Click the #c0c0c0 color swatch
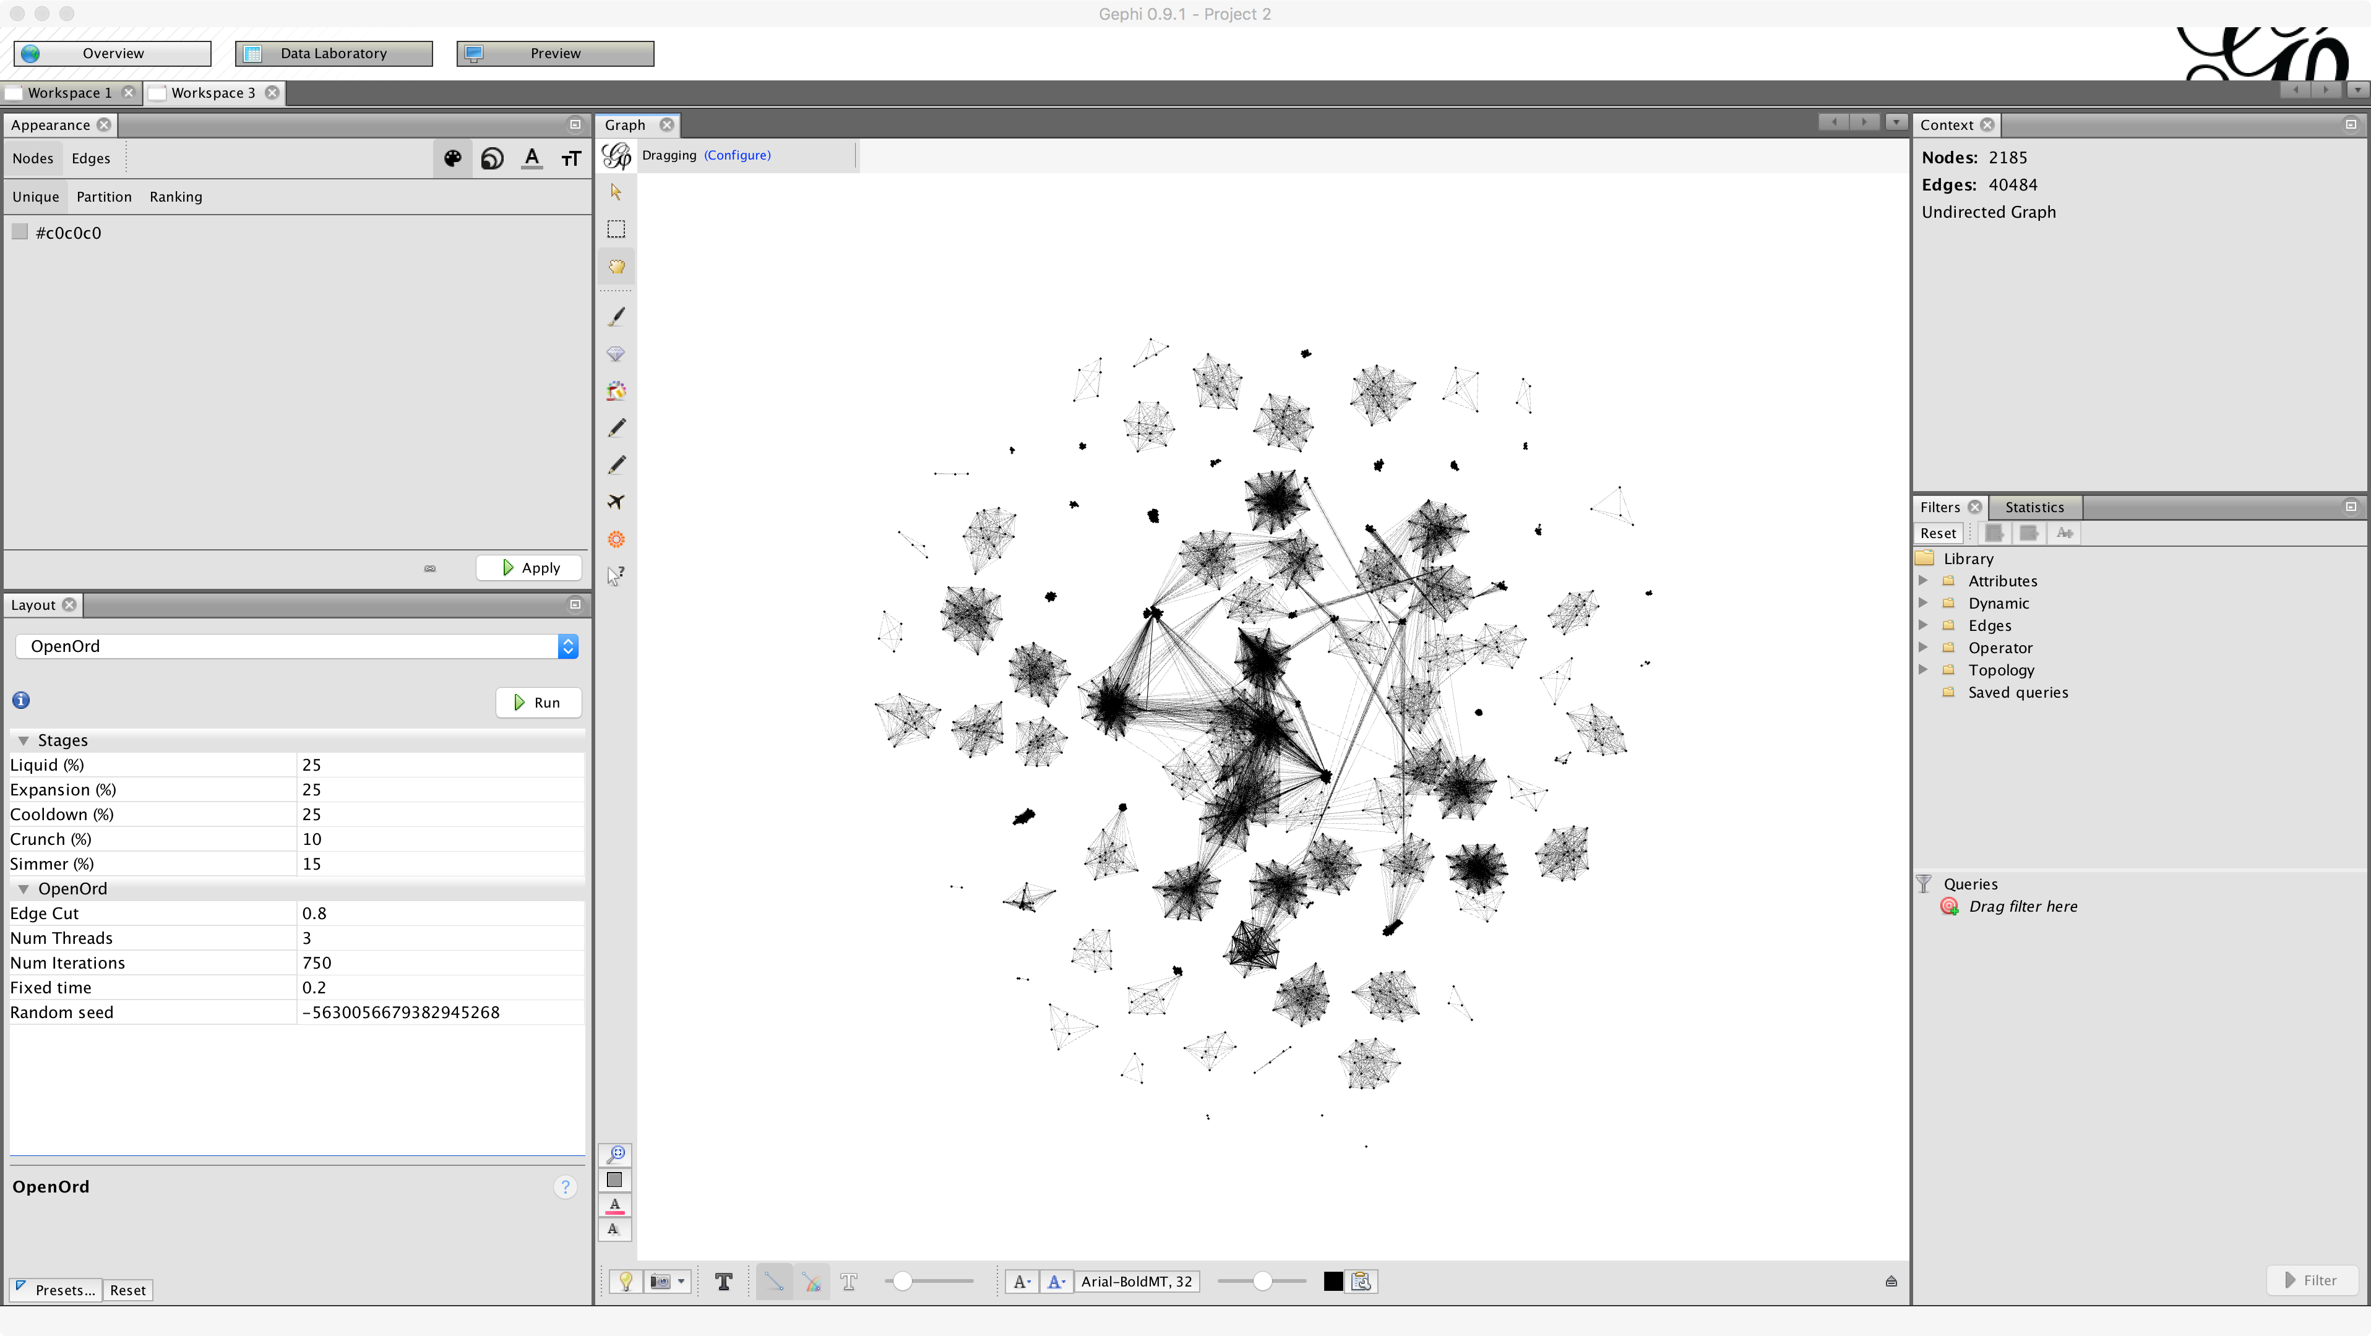The width and height of the screenshot is (2371, 1336). (x=19, y=232)
